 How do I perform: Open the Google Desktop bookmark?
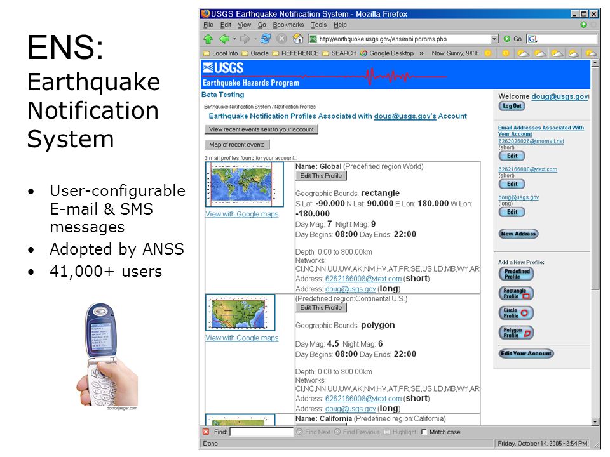(x=387, y=53)
